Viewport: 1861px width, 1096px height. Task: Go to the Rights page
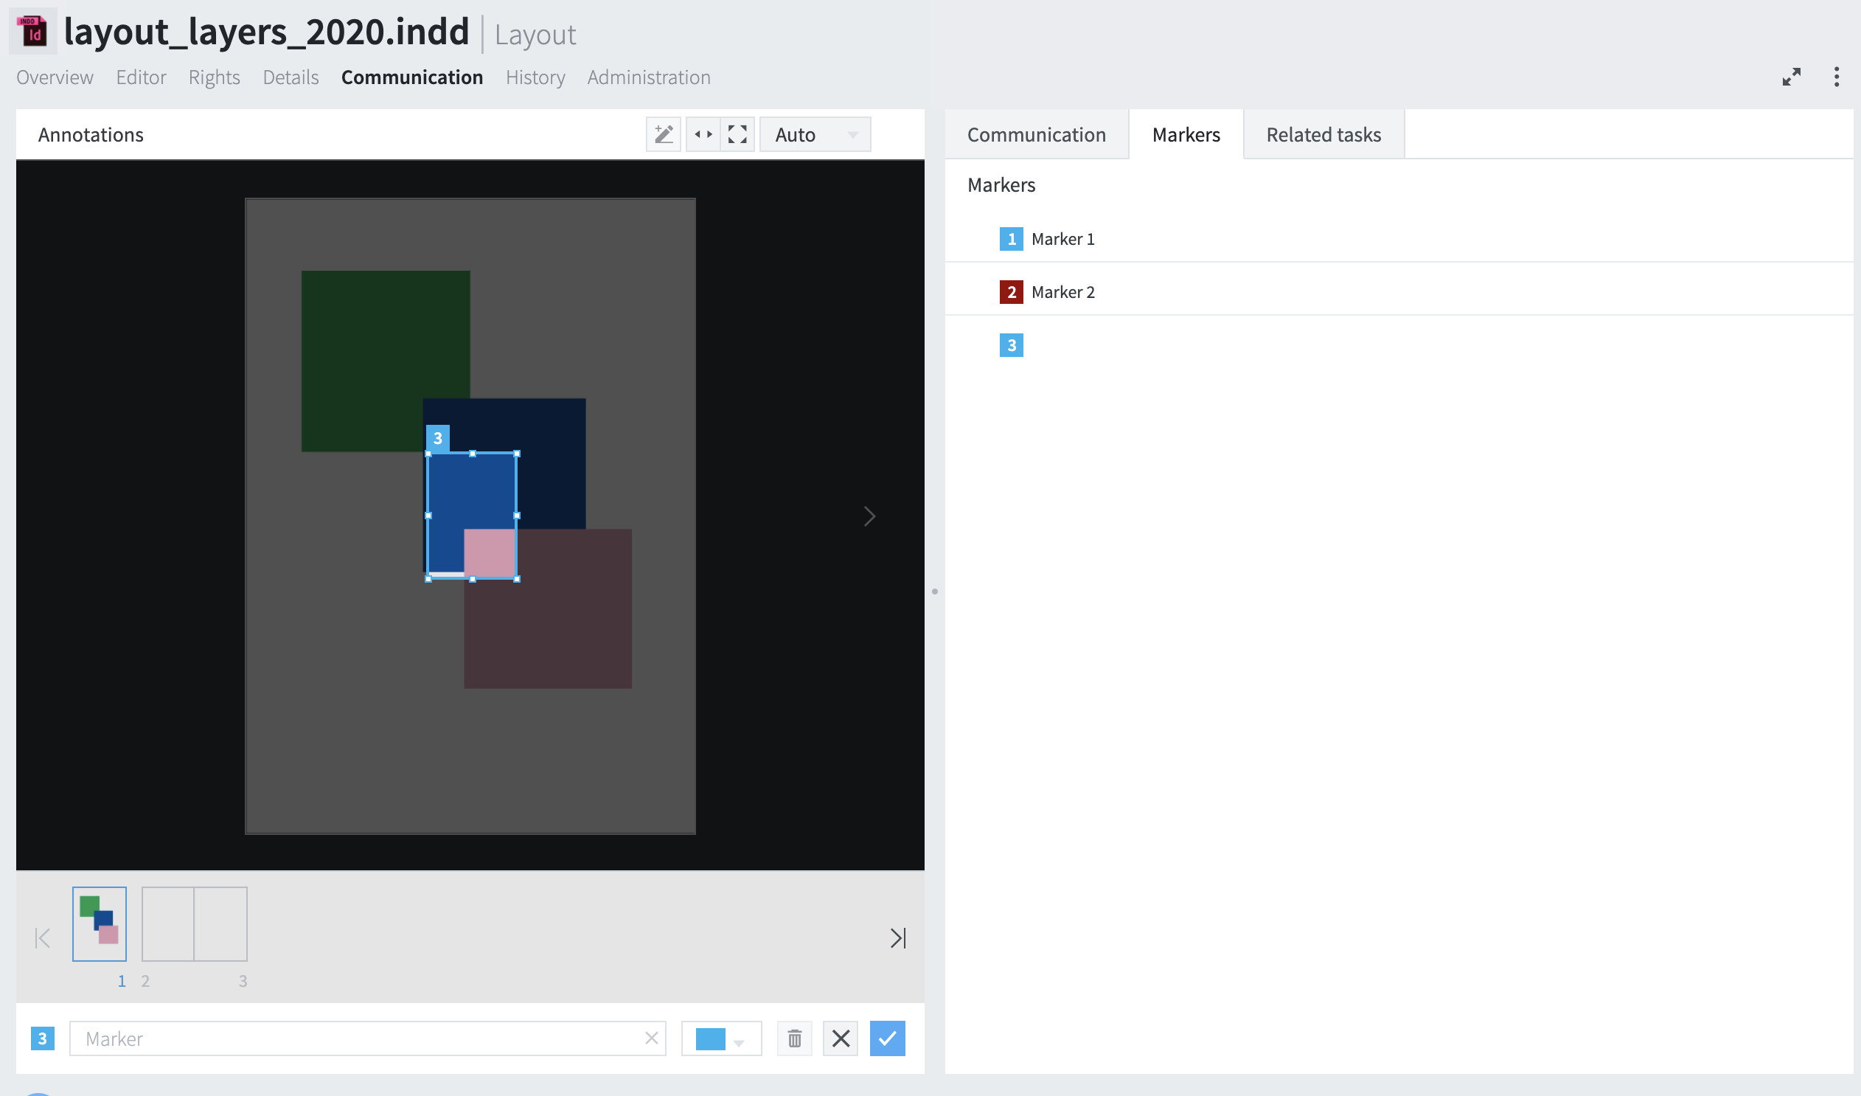coord(213,77)
